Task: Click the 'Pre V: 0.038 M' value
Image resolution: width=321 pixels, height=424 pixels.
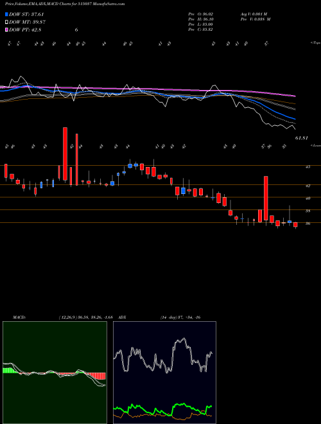Action: coord(256,19)
